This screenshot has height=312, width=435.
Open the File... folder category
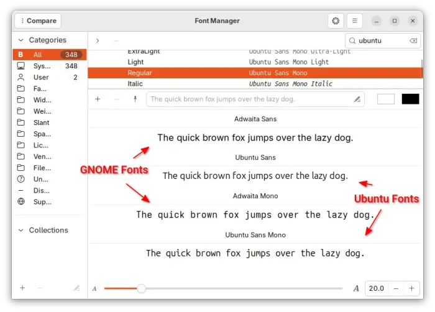50,168
